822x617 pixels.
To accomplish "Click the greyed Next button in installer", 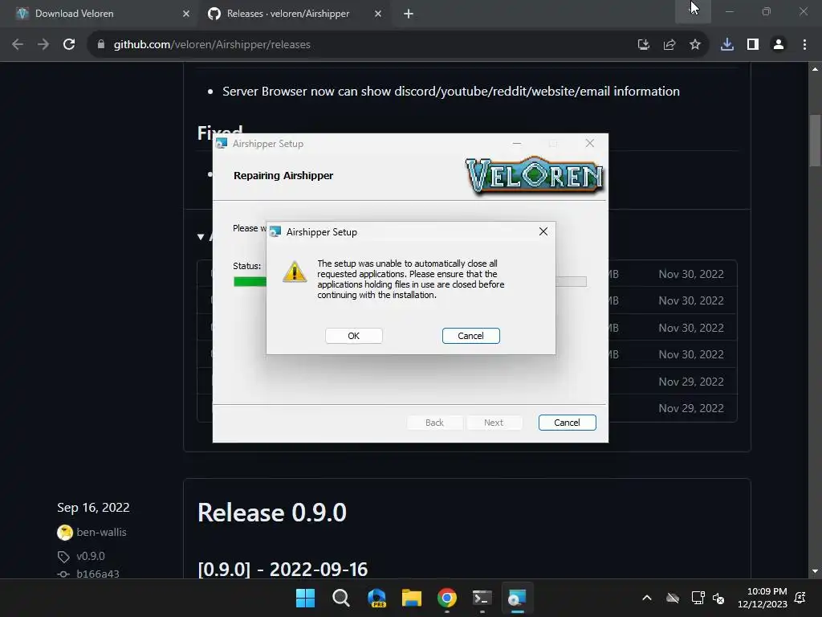I will pos(494,423).
